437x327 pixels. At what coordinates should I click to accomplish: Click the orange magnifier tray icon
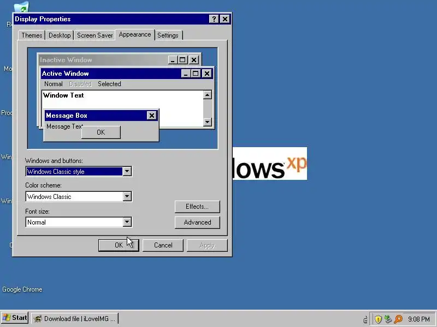click(x=398, y=319)
